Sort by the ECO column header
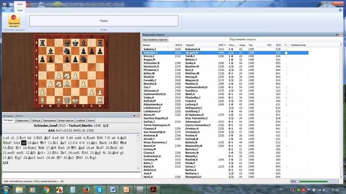 [x=278, y=45]
